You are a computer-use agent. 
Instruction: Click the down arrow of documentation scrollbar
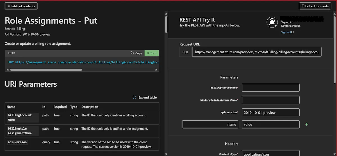click(x=166, y=154)
